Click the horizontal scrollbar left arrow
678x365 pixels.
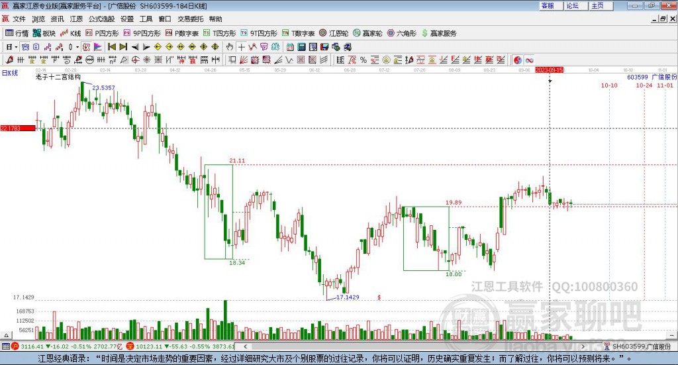tap(245, 346)
